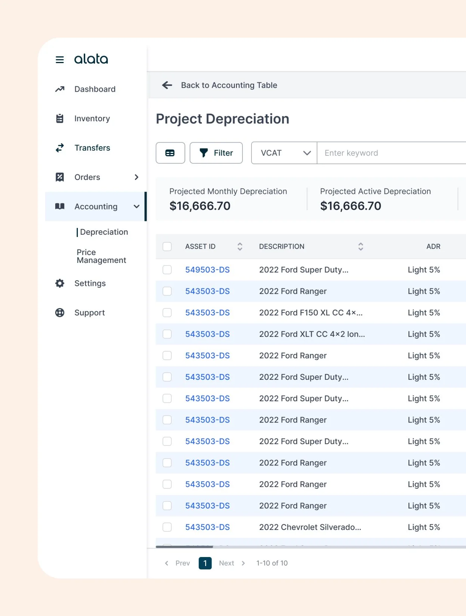This screenshot has height=616, width=466.
Task: Click the Inventory clipboard icon
Action: 60,118
